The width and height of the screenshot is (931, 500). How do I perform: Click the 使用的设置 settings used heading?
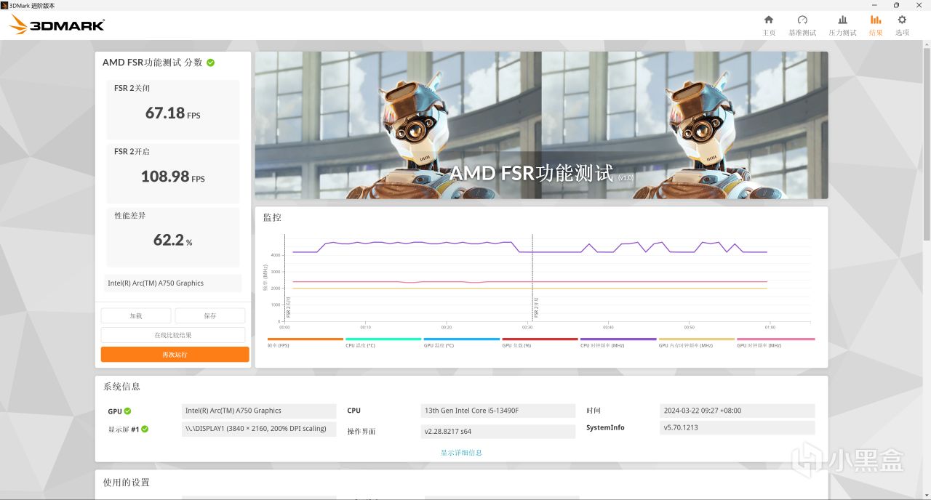tap(126, 483)
